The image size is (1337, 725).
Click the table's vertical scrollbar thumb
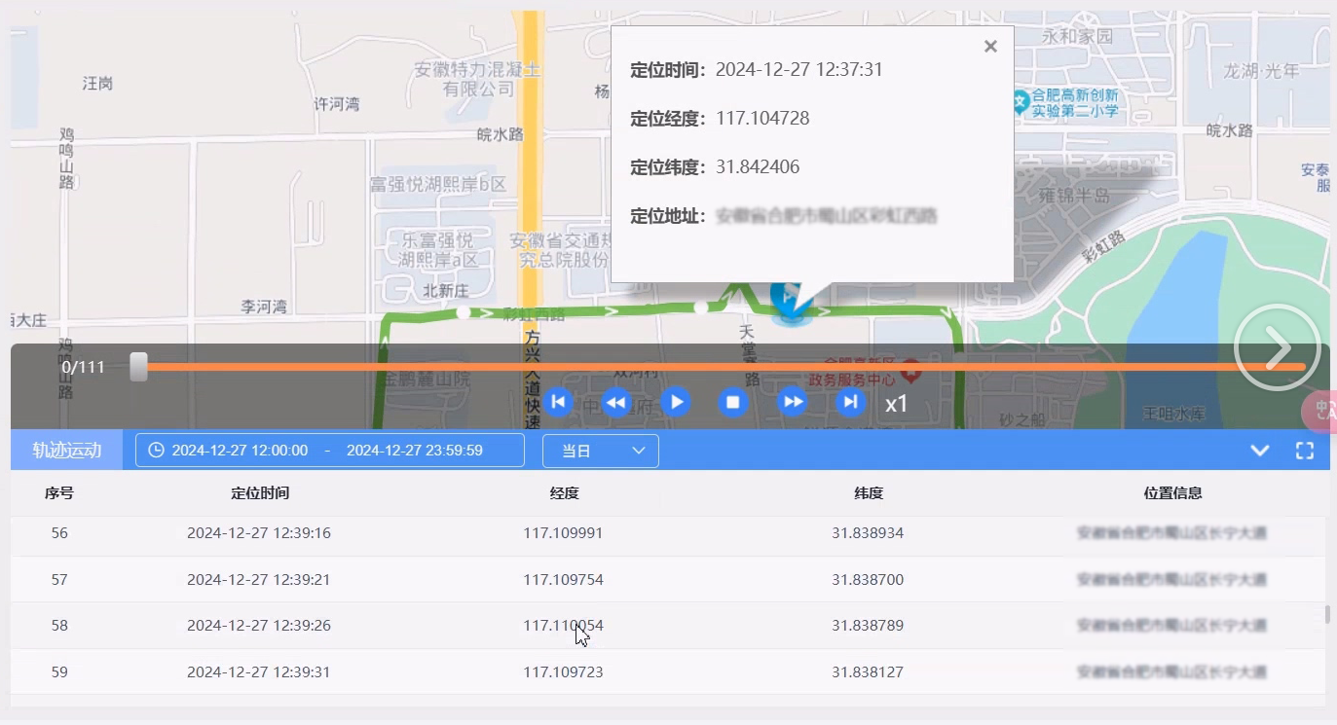pos(1325,614)
